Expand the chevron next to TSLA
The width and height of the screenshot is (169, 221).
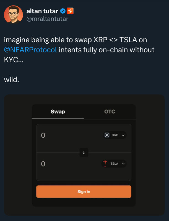123,164
